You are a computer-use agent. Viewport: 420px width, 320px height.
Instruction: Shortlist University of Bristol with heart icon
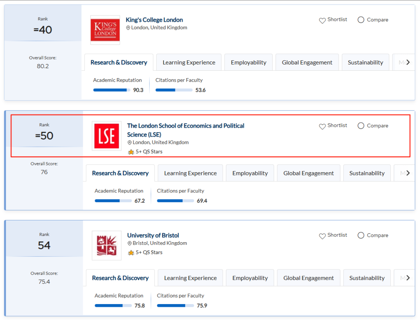(x=322, y=236)
